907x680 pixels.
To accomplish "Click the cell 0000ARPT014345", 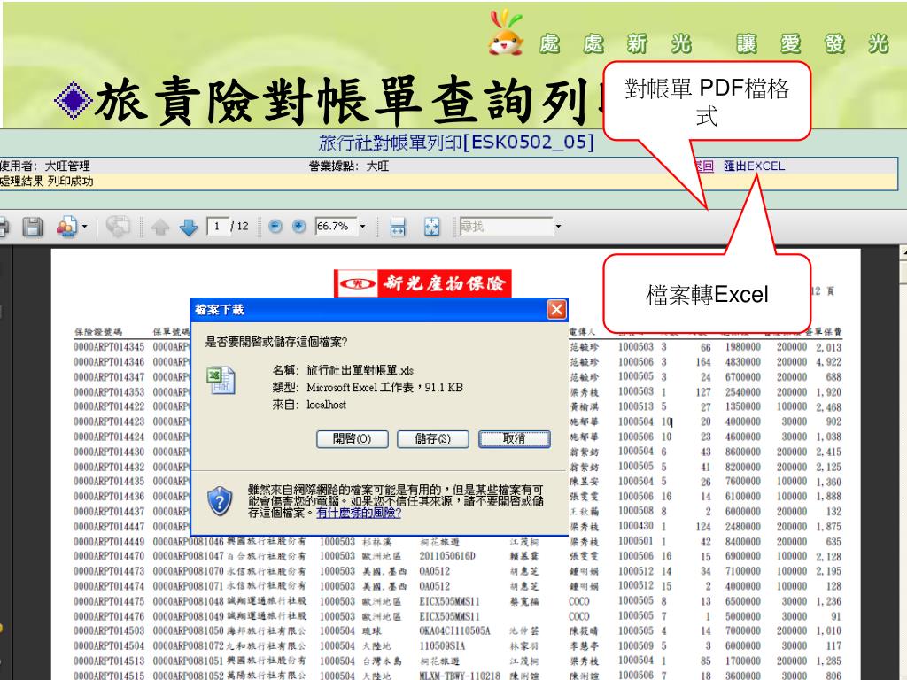I will point(109,347).
